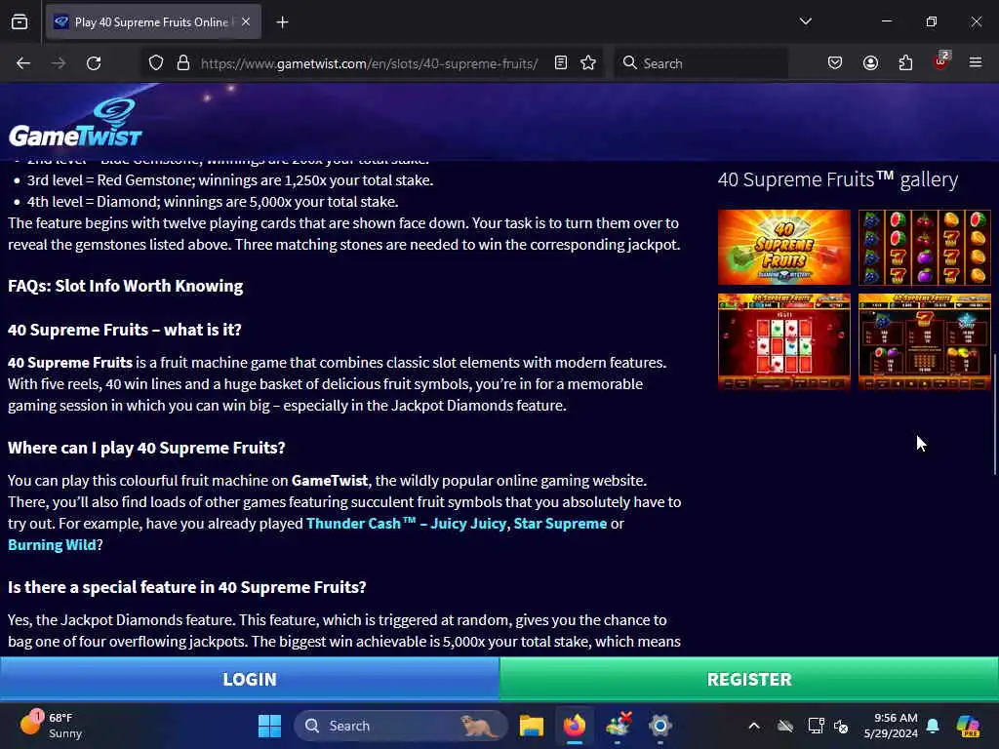Viewport: 999px width, 749px height.
Task: Click the heading 'Where can I play 40 Supreme Fruits?'
Action: [146, 448]
